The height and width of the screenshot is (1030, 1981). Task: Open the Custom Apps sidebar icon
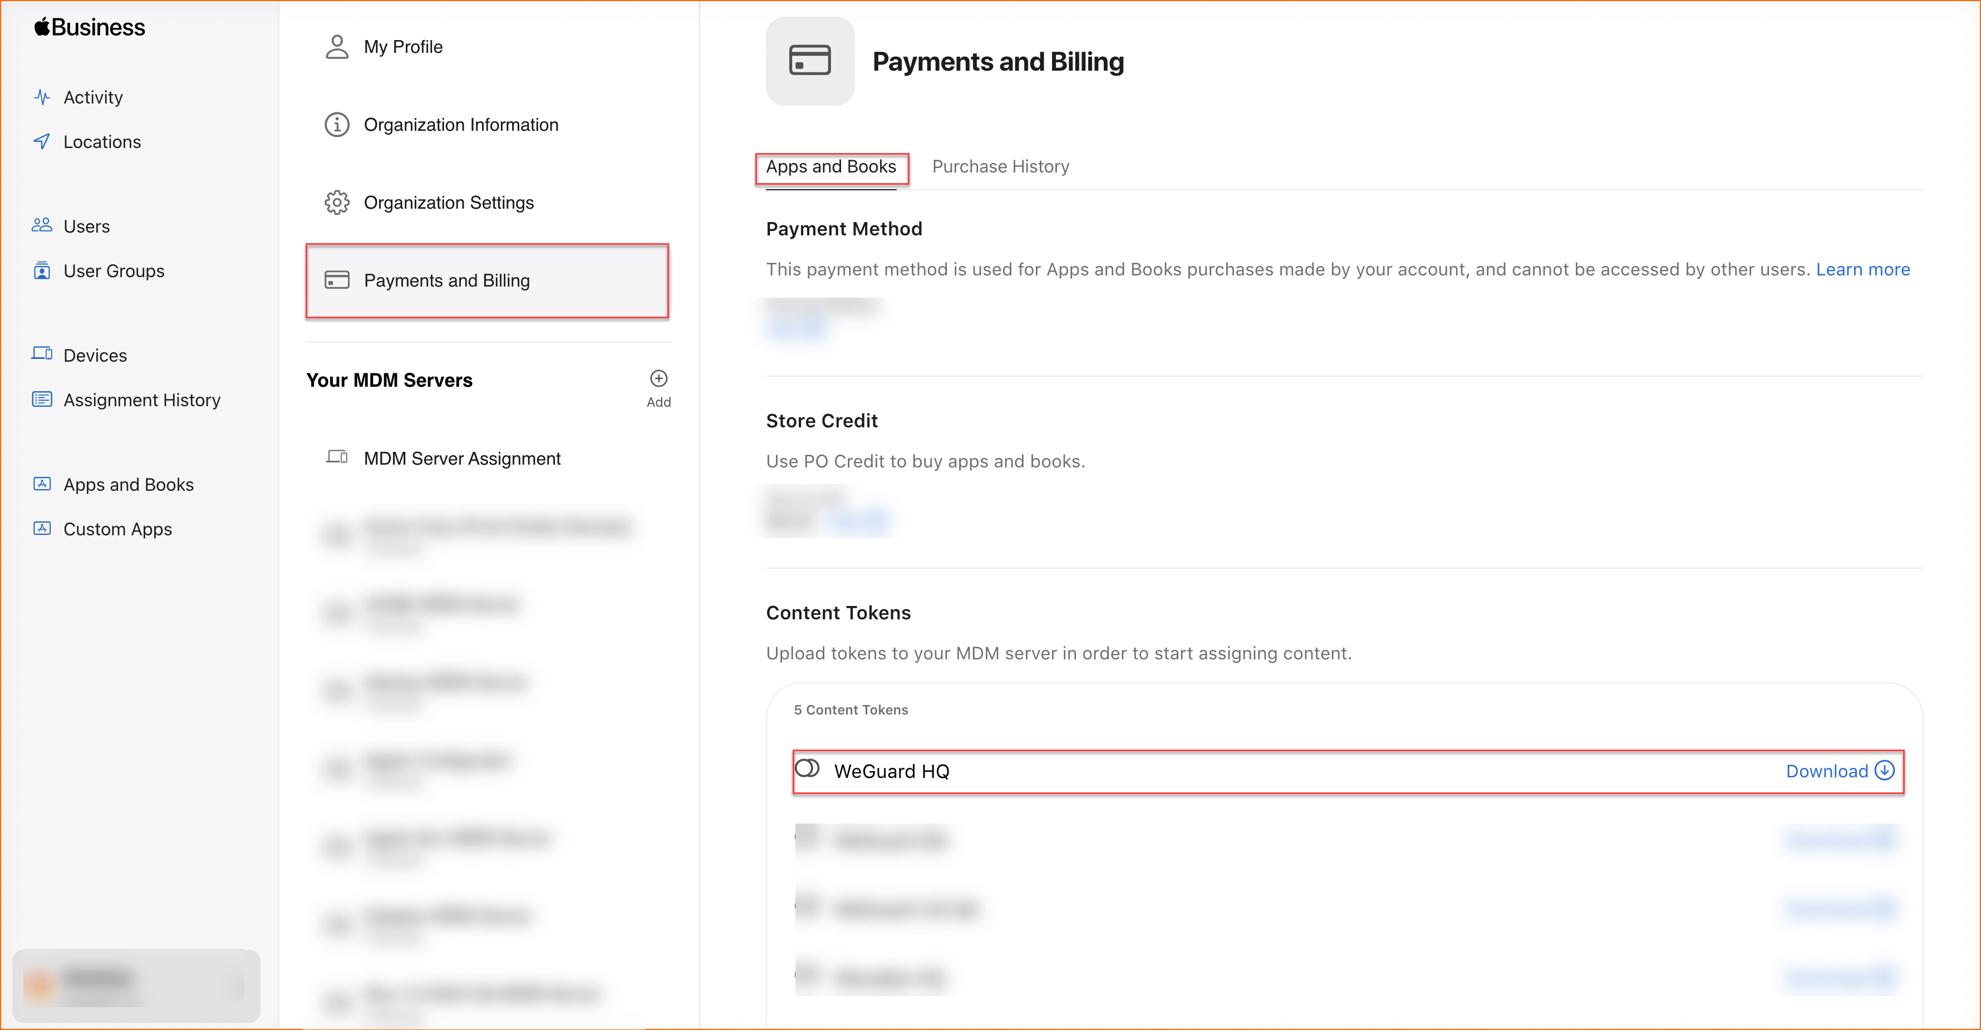pyautogui.click(x=42, y=529)
